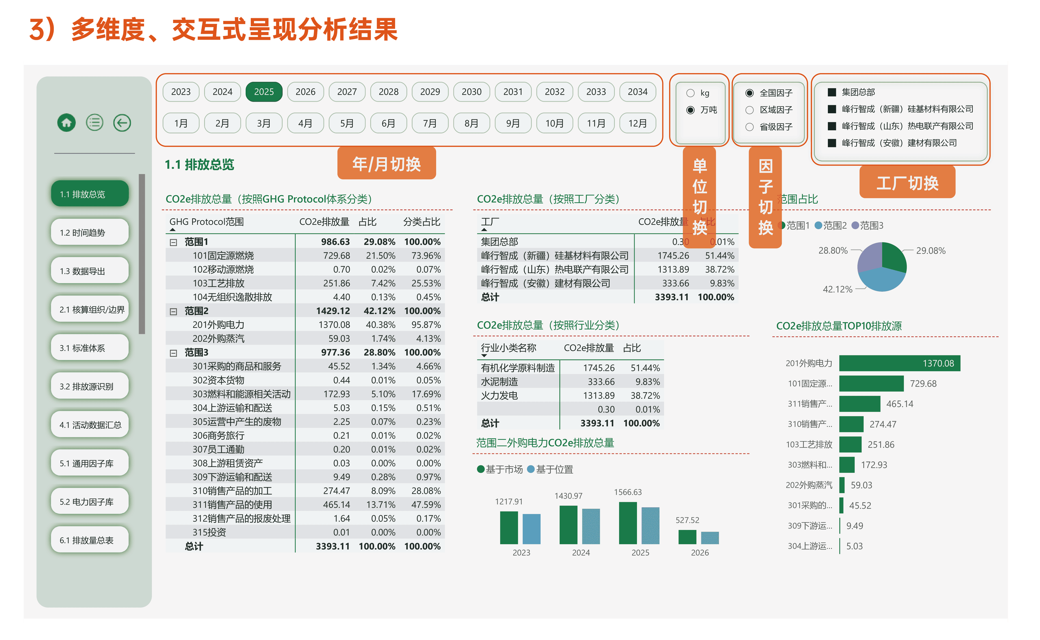Click the green home icon
The image size is (1040, 640).
pyautogui.click(x=66, y=123)
